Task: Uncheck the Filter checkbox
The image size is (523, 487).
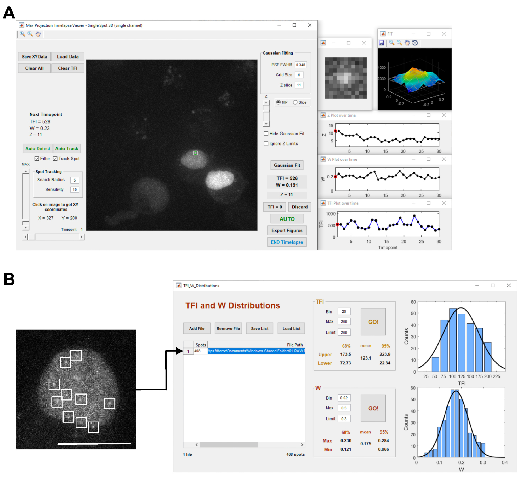Action: pyautogui.click(x=37, y=159)
